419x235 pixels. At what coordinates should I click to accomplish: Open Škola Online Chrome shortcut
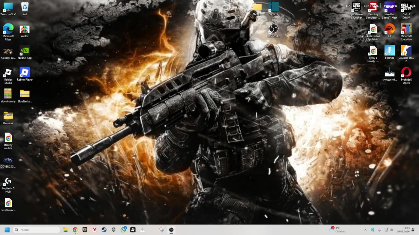[373, 32]
